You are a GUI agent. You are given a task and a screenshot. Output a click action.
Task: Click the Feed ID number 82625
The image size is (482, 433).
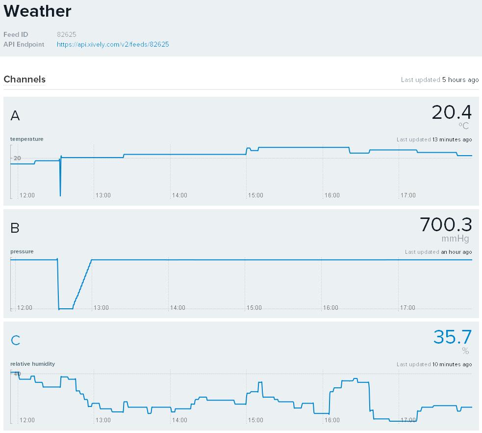pos(67,34)
